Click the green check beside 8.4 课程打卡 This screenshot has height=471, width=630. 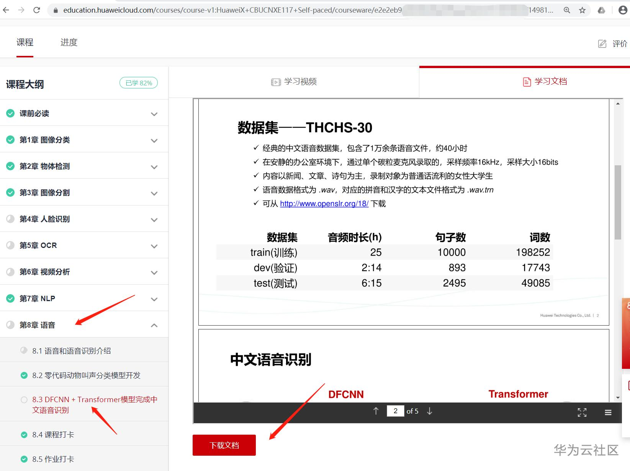coord(24,435)
